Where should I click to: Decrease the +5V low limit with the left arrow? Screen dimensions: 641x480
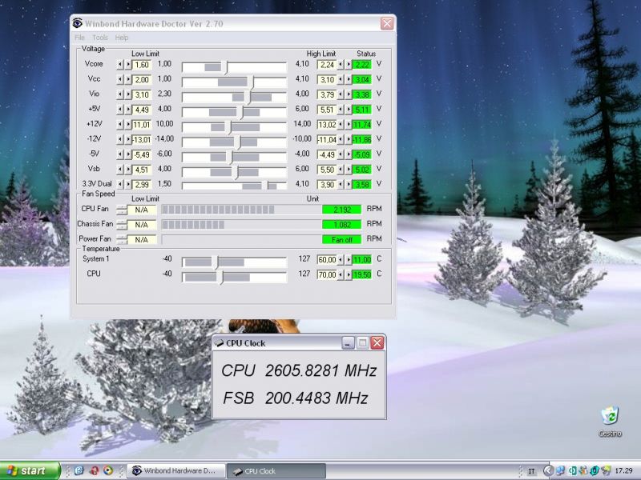pos(120,110)
